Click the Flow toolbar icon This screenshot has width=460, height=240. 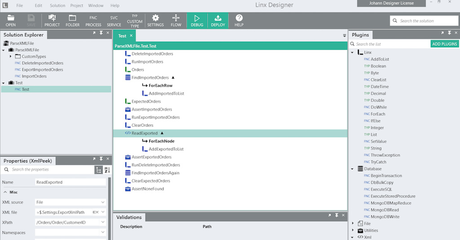pyautogui.click(x=176, y=18)
